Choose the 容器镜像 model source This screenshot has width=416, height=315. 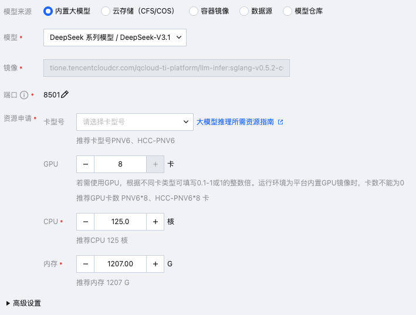(x=194, y=11)
